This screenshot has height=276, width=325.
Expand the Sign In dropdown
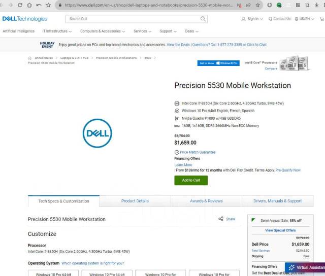click(252, 19)
